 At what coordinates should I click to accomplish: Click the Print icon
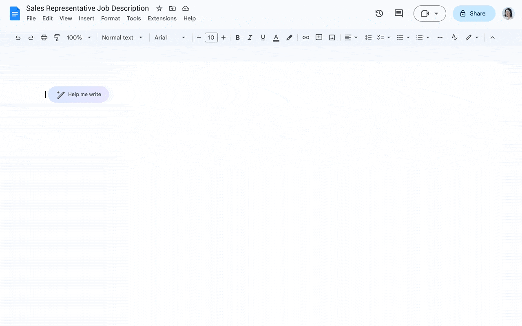tap(44, 37)
